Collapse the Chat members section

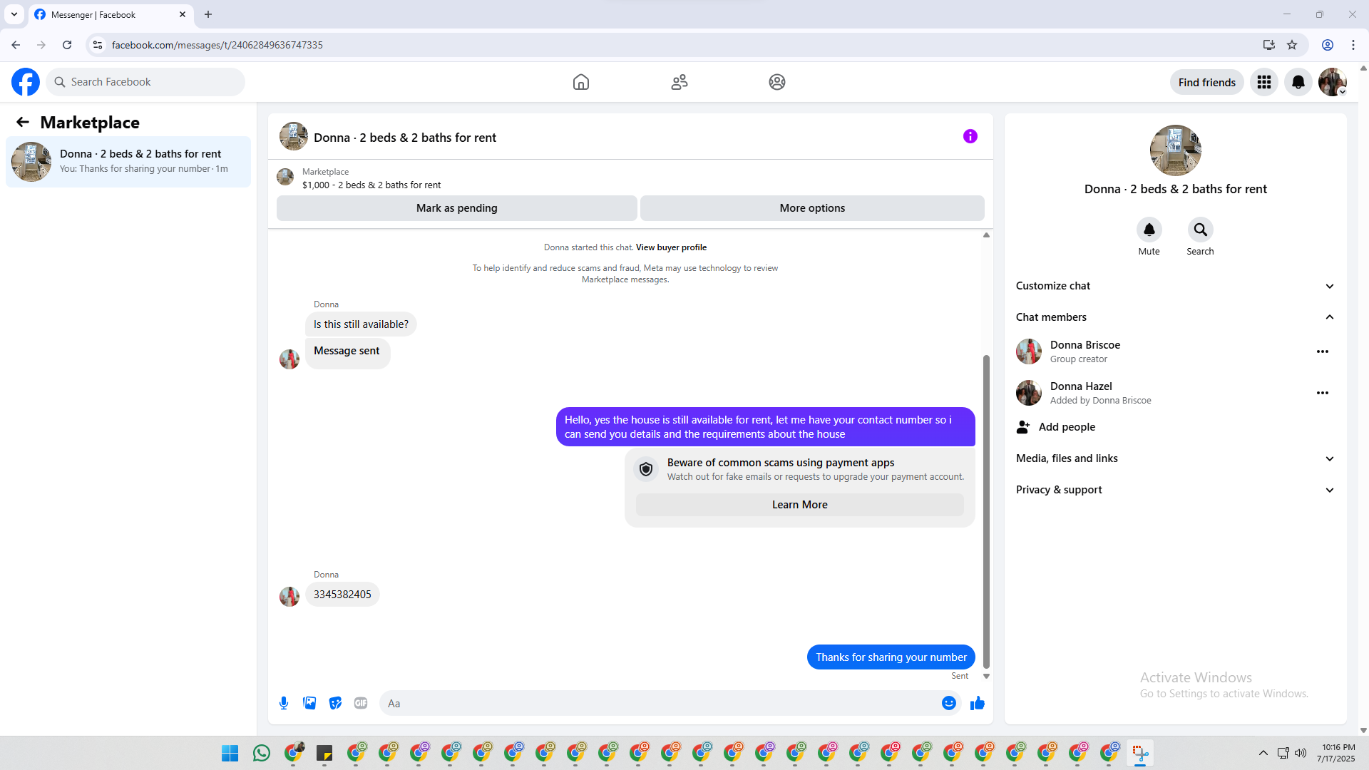(x=1176, y=317)
